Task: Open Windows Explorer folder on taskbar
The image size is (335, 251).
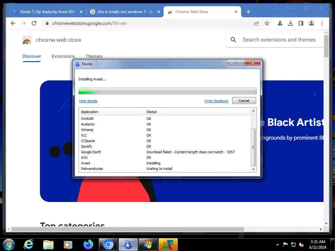Action: [x=48, y=244]
